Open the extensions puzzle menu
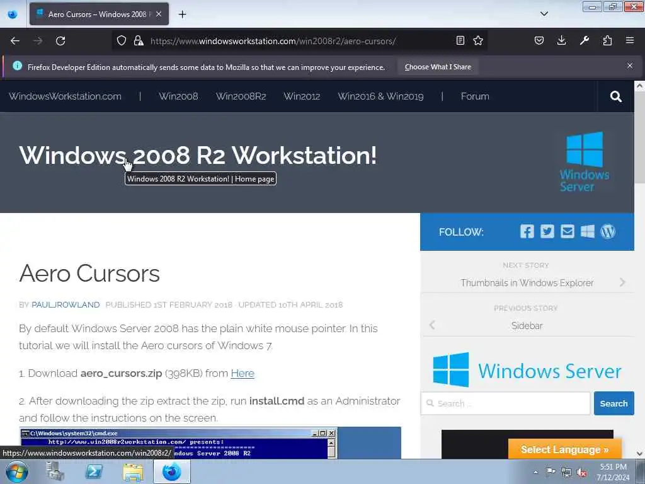This screenshot has height=484, width=645. coord(607,40)
